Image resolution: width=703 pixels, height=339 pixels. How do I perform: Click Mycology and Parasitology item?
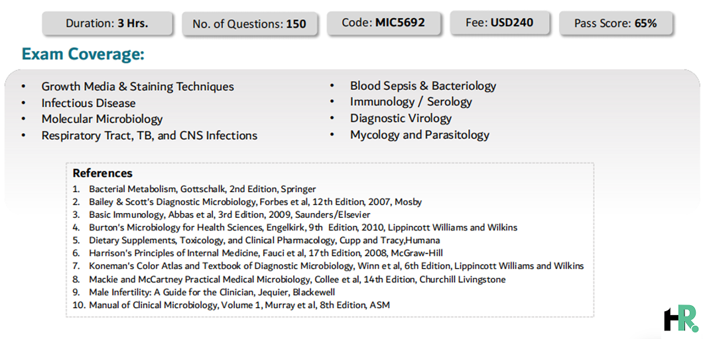(x=420, y=134)
